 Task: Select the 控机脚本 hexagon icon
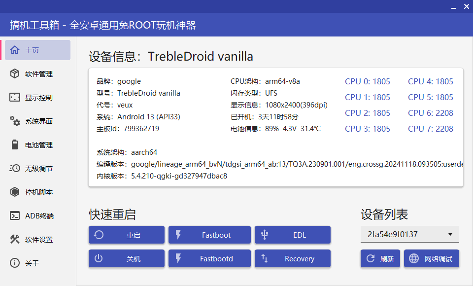click(x=15, y=192)
